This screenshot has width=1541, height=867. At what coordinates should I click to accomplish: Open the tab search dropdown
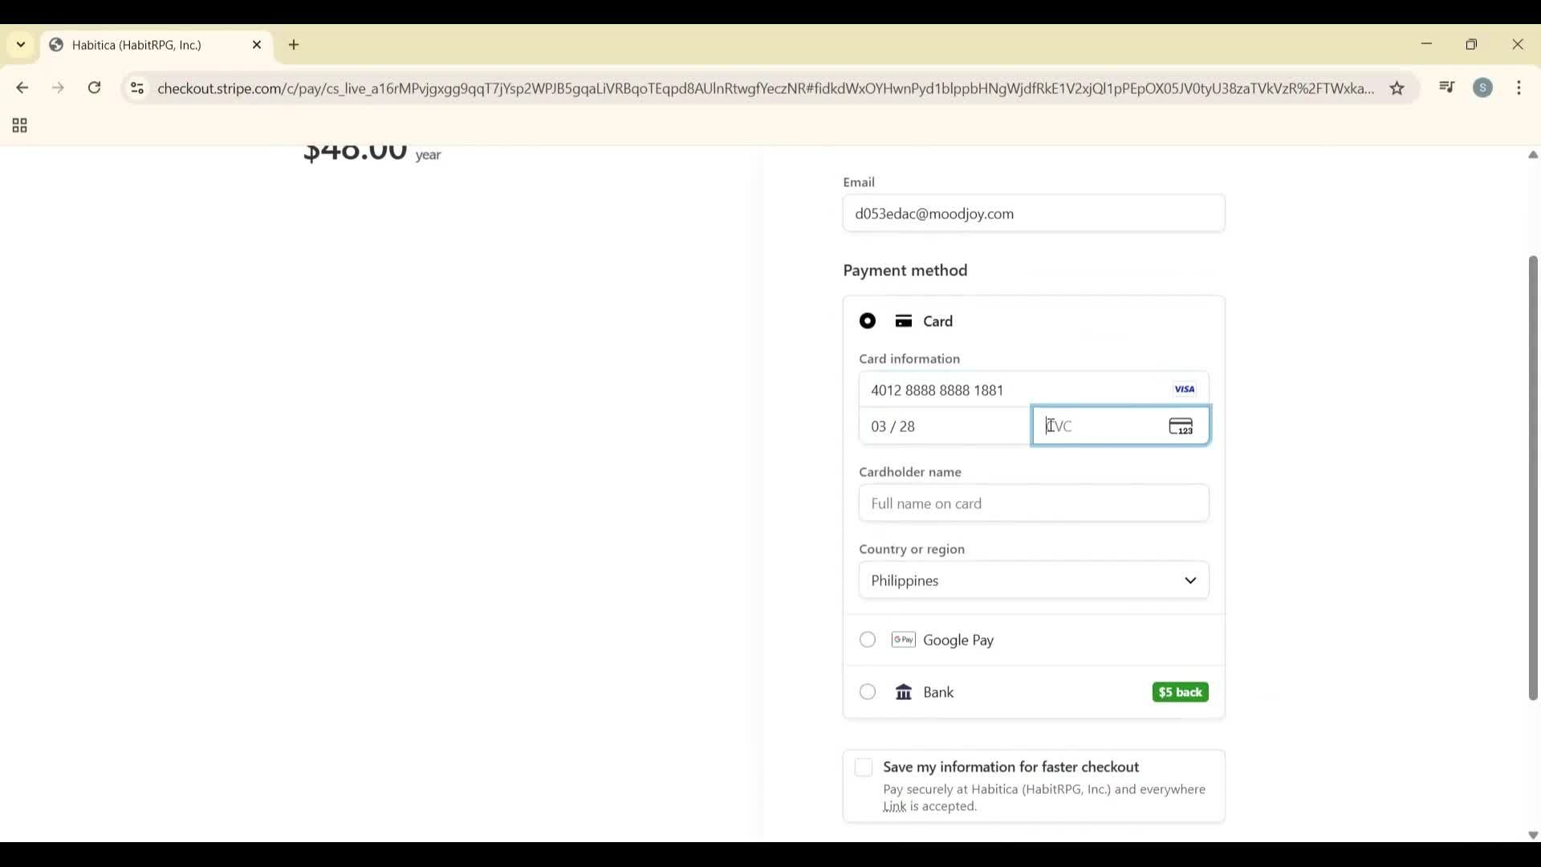click(x=20, y=45)
